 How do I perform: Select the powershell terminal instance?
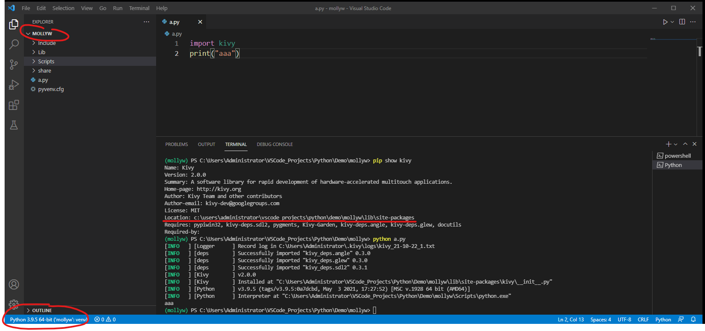click(x=677, y=156)
